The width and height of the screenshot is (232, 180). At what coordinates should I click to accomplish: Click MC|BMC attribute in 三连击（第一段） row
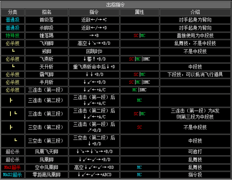[x=139, y=90]
